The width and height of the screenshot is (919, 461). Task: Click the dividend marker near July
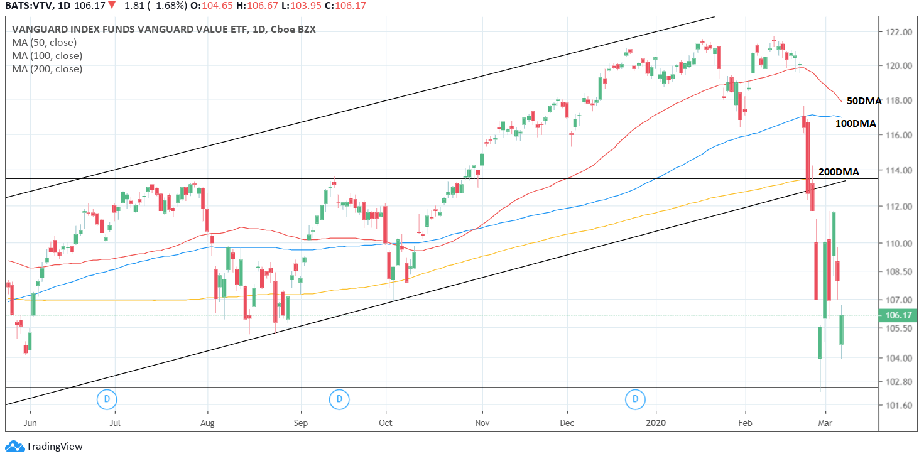point(107,398)
